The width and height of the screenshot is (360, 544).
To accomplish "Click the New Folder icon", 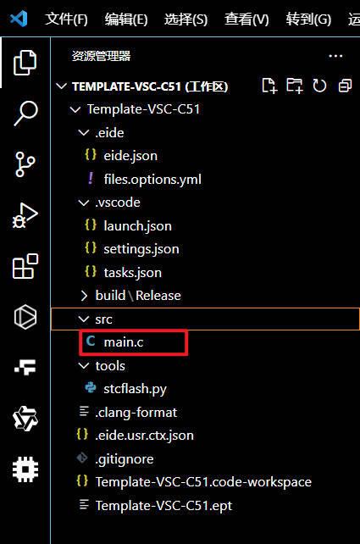I will pyautogui.click(x=295, y=86).
